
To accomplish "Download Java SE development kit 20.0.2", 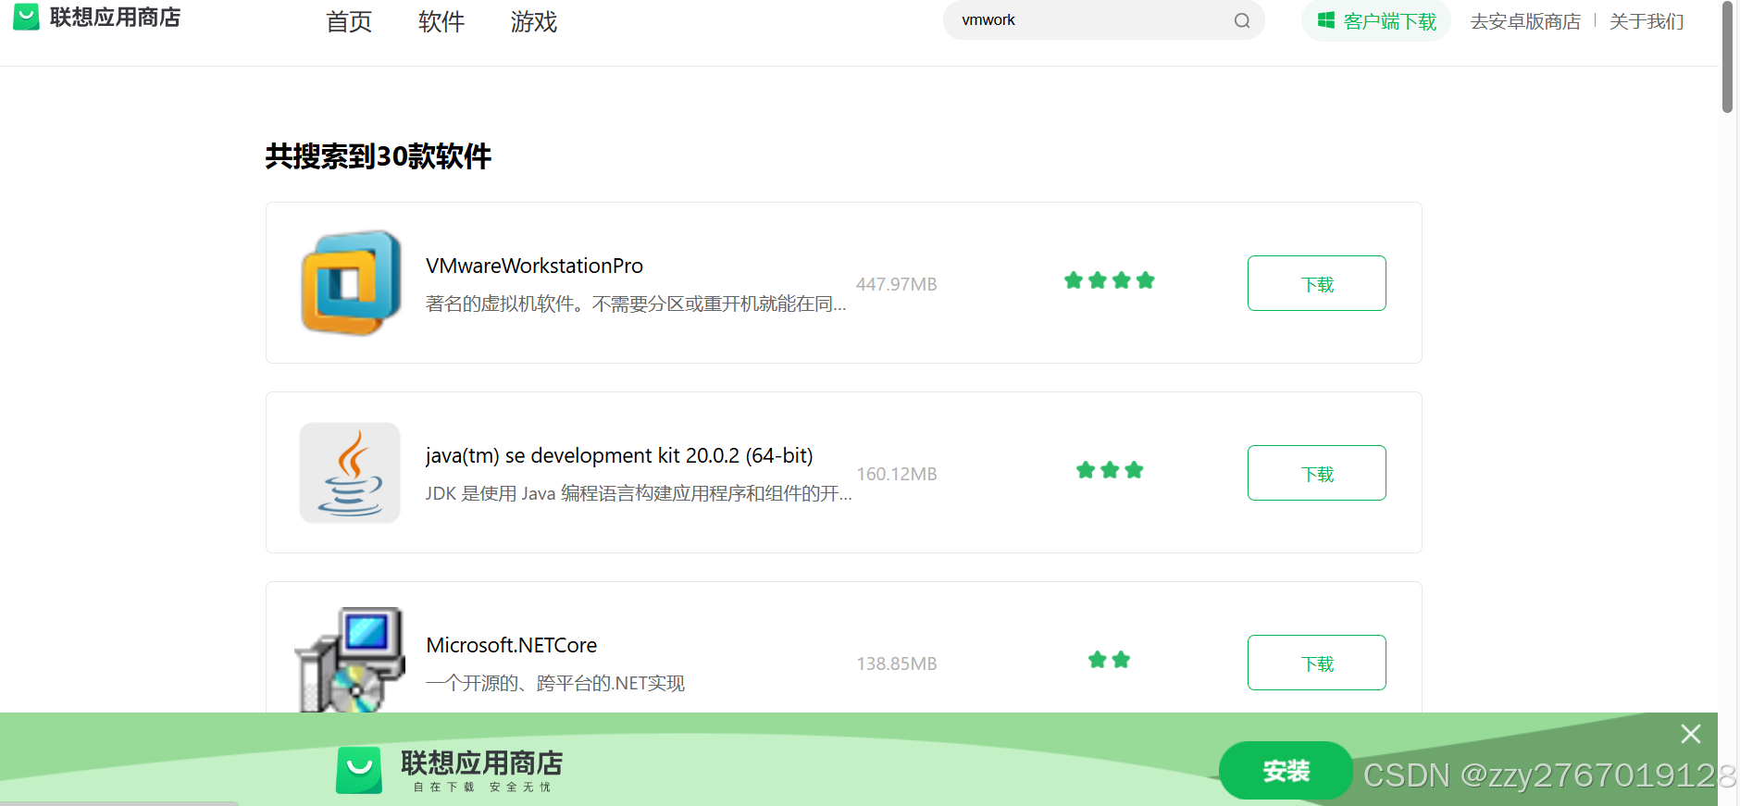I will pyautogui.click(x=1317, y=473).
